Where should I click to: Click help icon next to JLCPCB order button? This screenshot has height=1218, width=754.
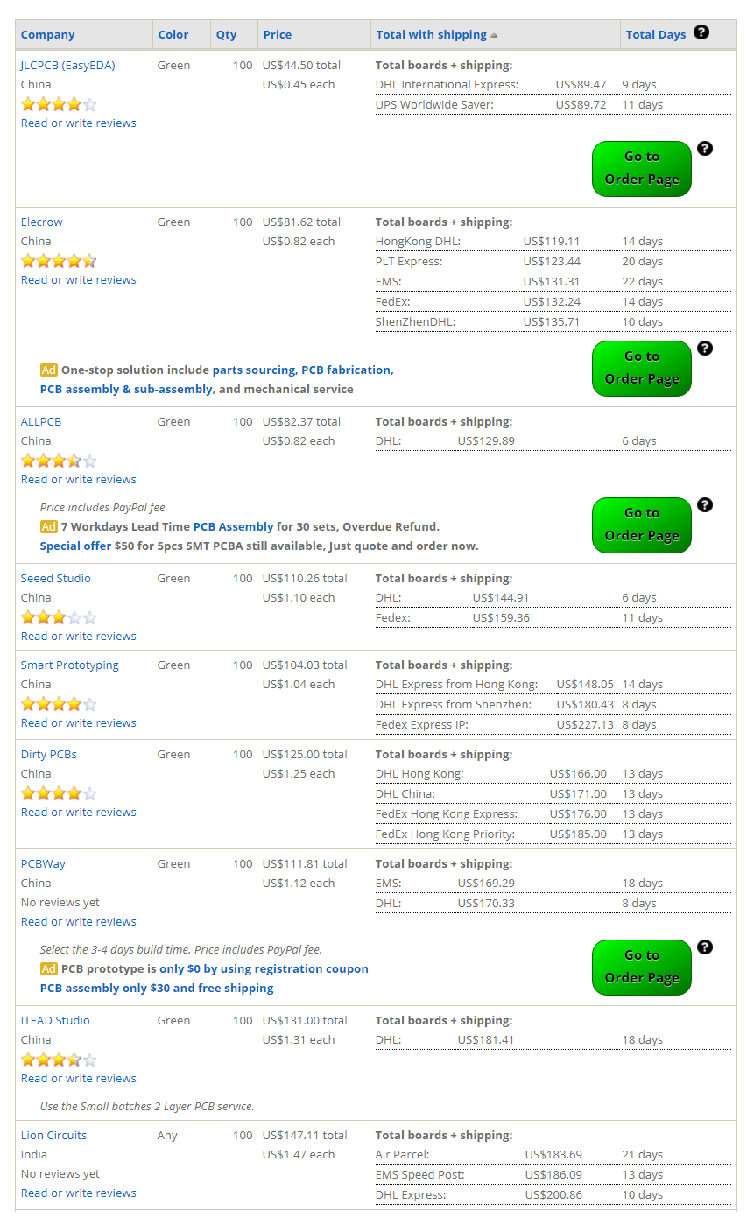pos(705,148)
